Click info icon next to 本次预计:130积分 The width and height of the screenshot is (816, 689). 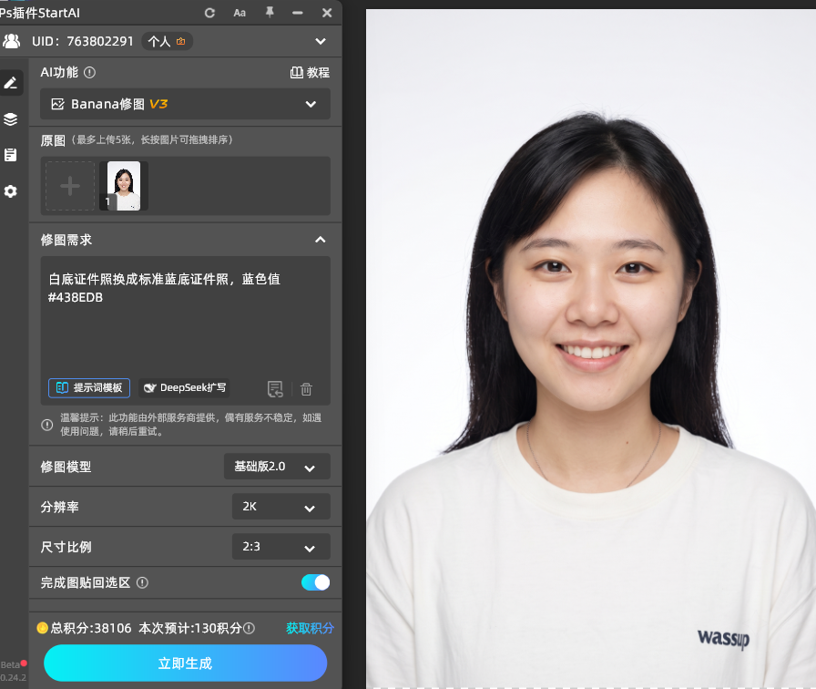250,629
